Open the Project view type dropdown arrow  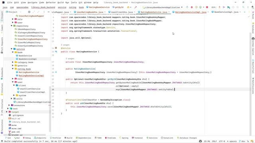pyautogui.click(x=20, y=12)
